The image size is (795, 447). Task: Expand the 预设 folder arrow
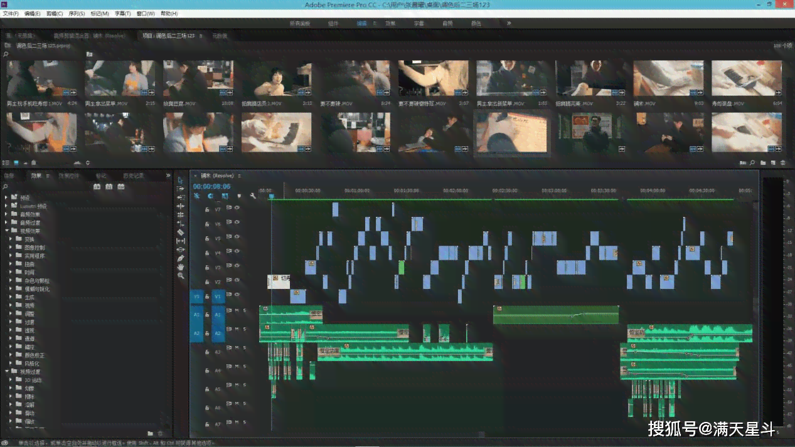(6, 197)
